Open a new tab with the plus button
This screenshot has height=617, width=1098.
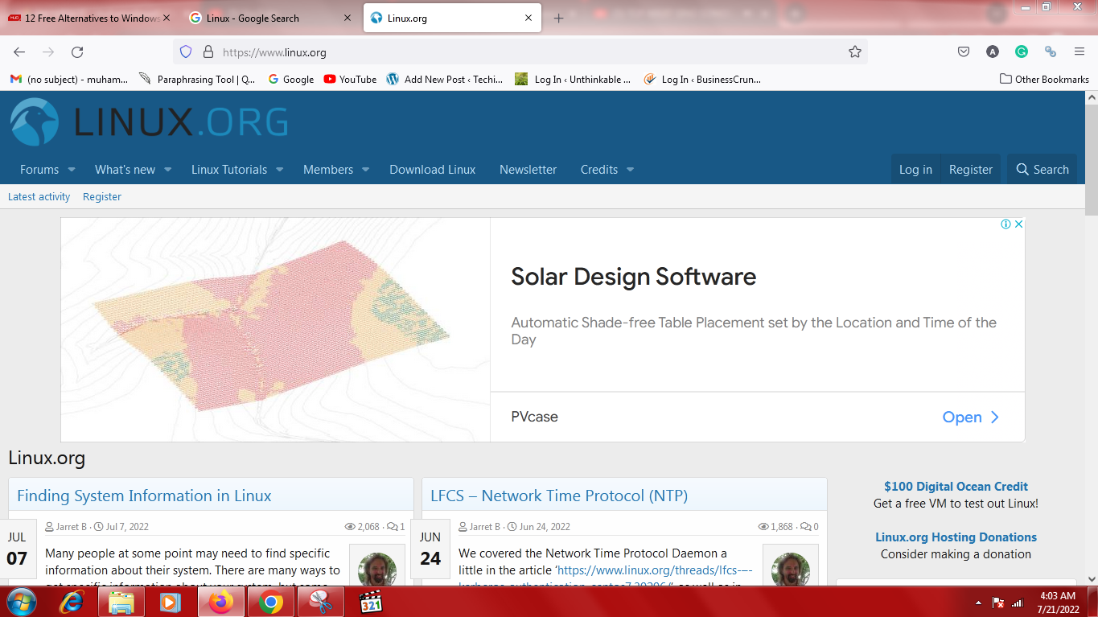pos(559,19)
